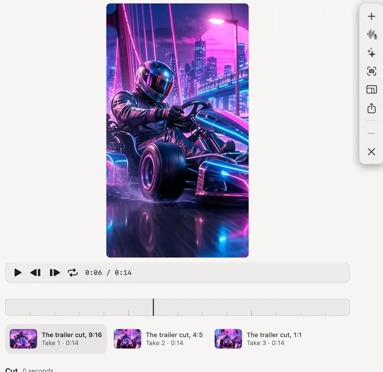Click the plus icon in the side toolbar
The height and width of the screenshot is (372, 383).
pyautogui.click(x=371, y=16)
